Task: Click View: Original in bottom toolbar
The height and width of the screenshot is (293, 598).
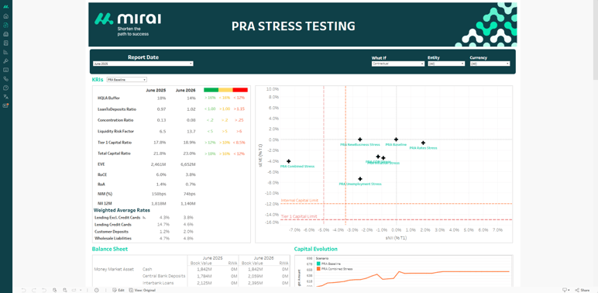Action: tap(142, 290)
